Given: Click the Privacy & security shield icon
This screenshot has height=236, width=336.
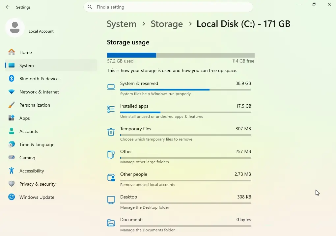Looking at the screenshot, I should click(12, 184).
